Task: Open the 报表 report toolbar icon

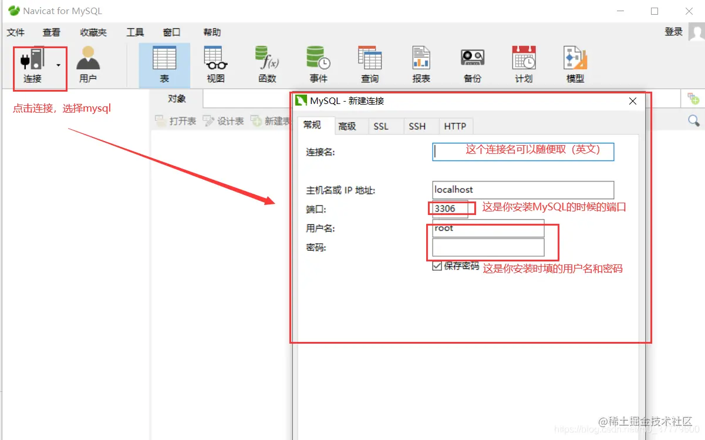Action: click(421, 65)
